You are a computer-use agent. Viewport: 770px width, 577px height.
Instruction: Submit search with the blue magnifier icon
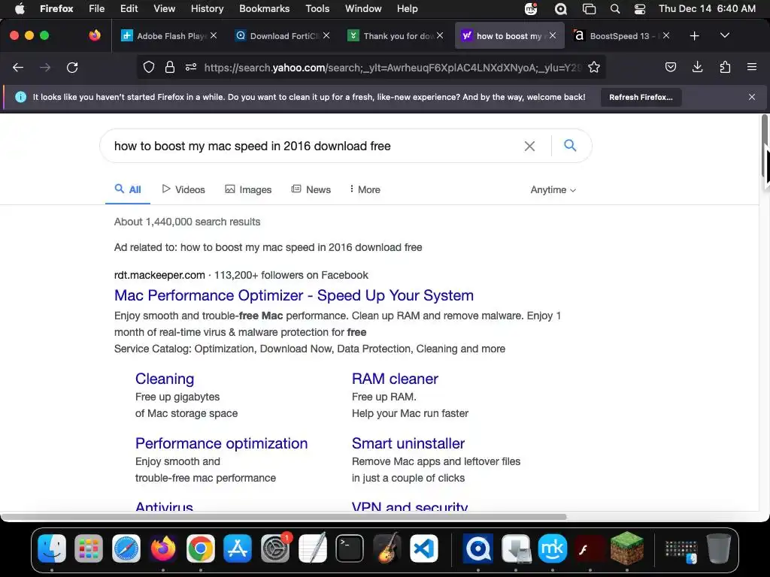pyautogui.click(x=570, y=145)
